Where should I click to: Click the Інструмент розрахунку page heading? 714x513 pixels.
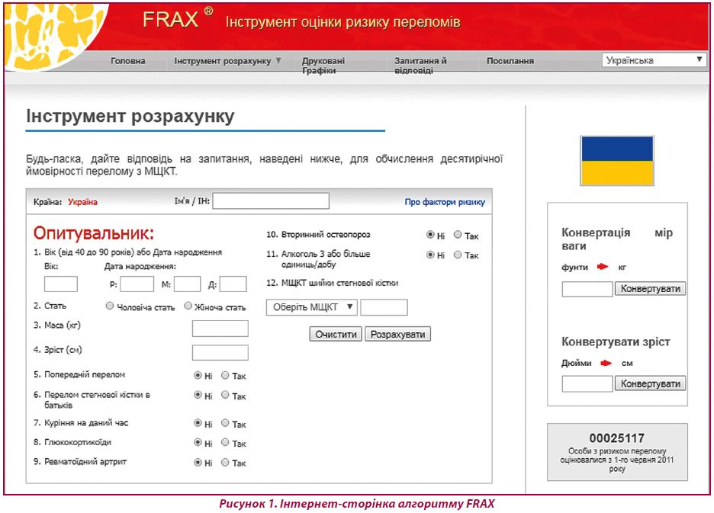(x=130, y=116)
